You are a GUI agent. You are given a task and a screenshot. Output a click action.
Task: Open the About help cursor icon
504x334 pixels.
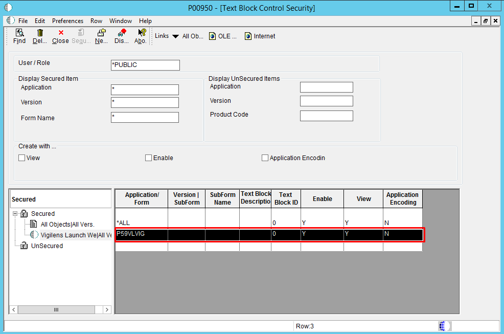click(x=141, y=33)
